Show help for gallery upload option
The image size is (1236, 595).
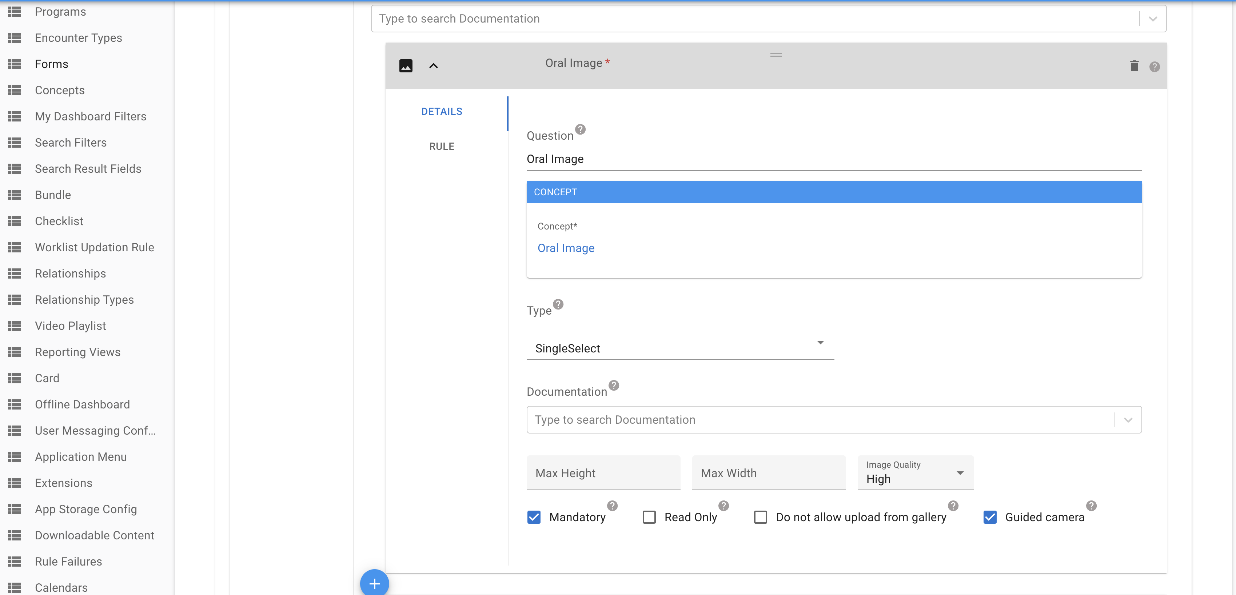(953, 506)
